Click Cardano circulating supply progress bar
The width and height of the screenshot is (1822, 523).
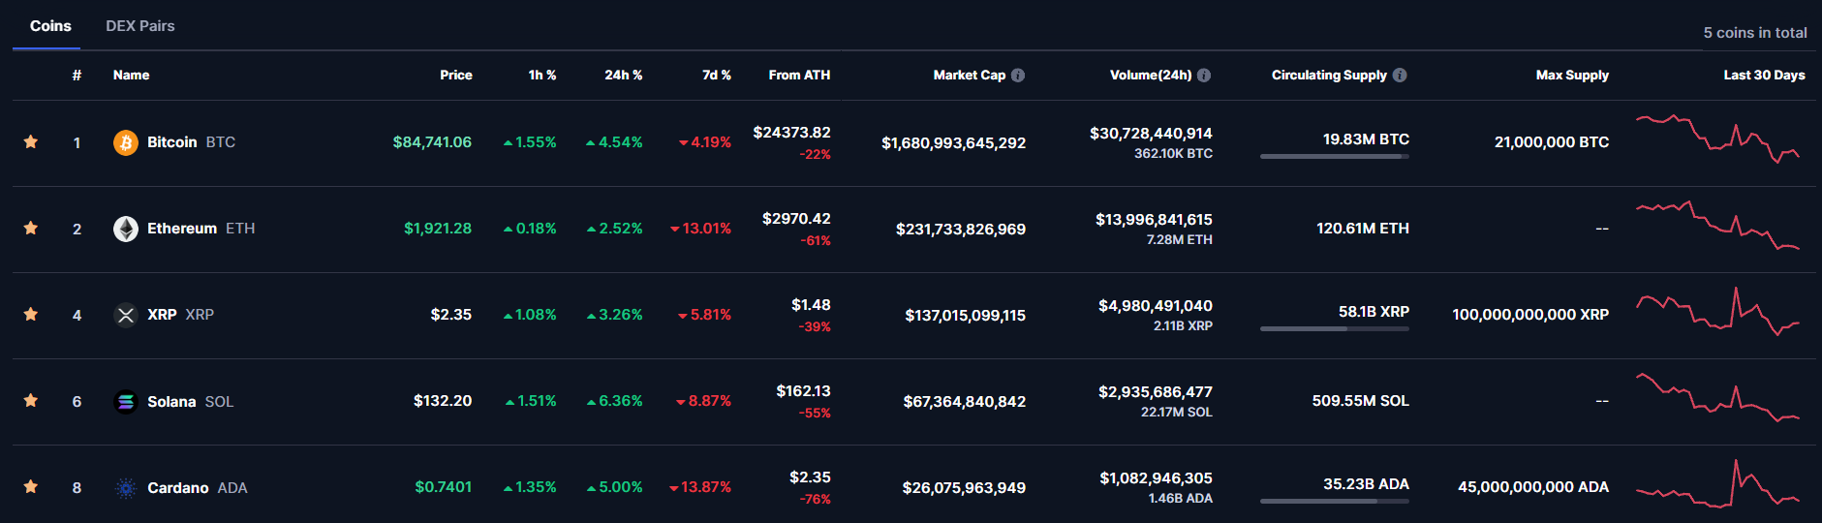1335,502
